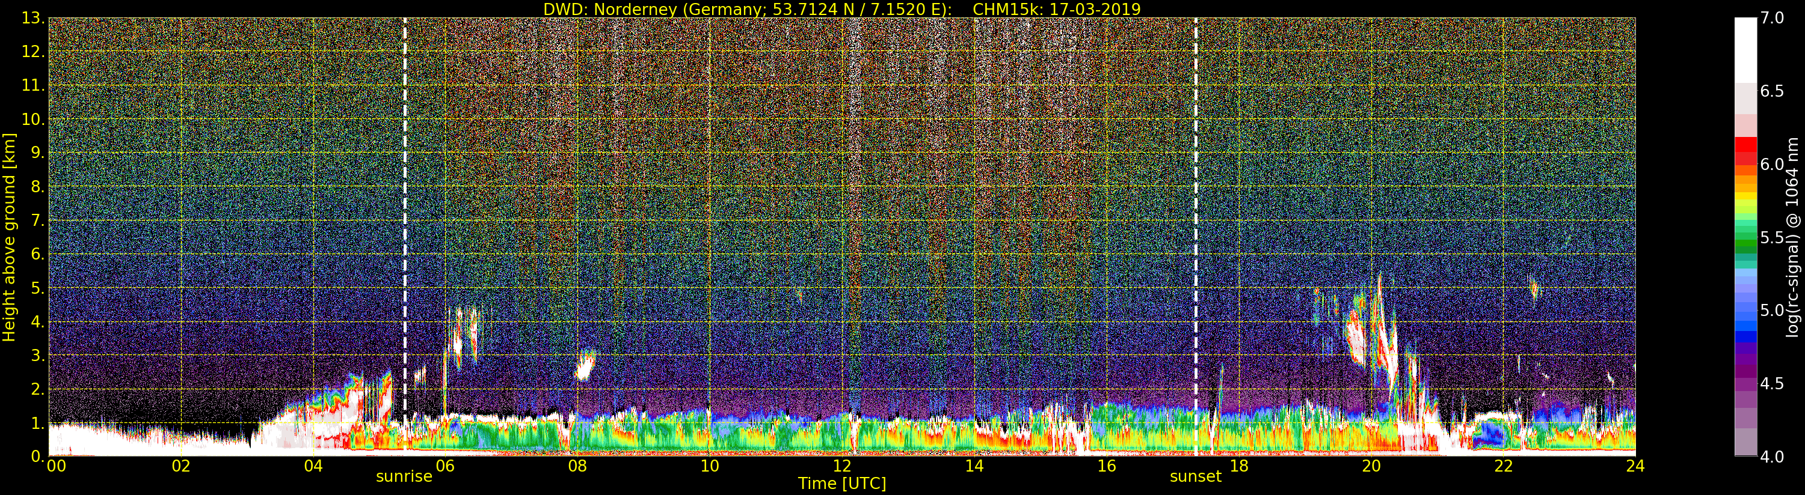The height and width of the screenshot is (495, 1805).
Task: Click the height axis tick '11.'
Action: coord(33,85)
